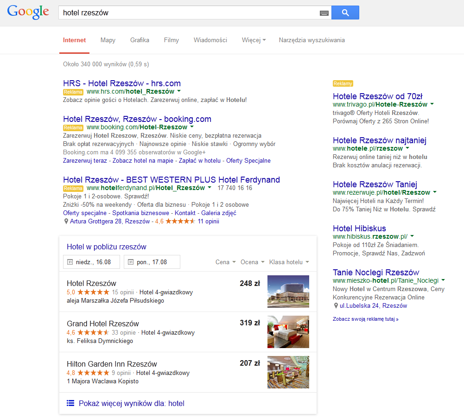Open the Hotele Rzeszów od 70zł ad

point(378,96)
